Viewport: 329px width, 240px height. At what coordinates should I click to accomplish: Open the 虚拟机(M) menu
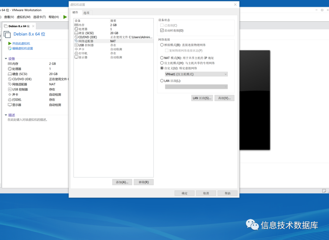tap(23, 17)
